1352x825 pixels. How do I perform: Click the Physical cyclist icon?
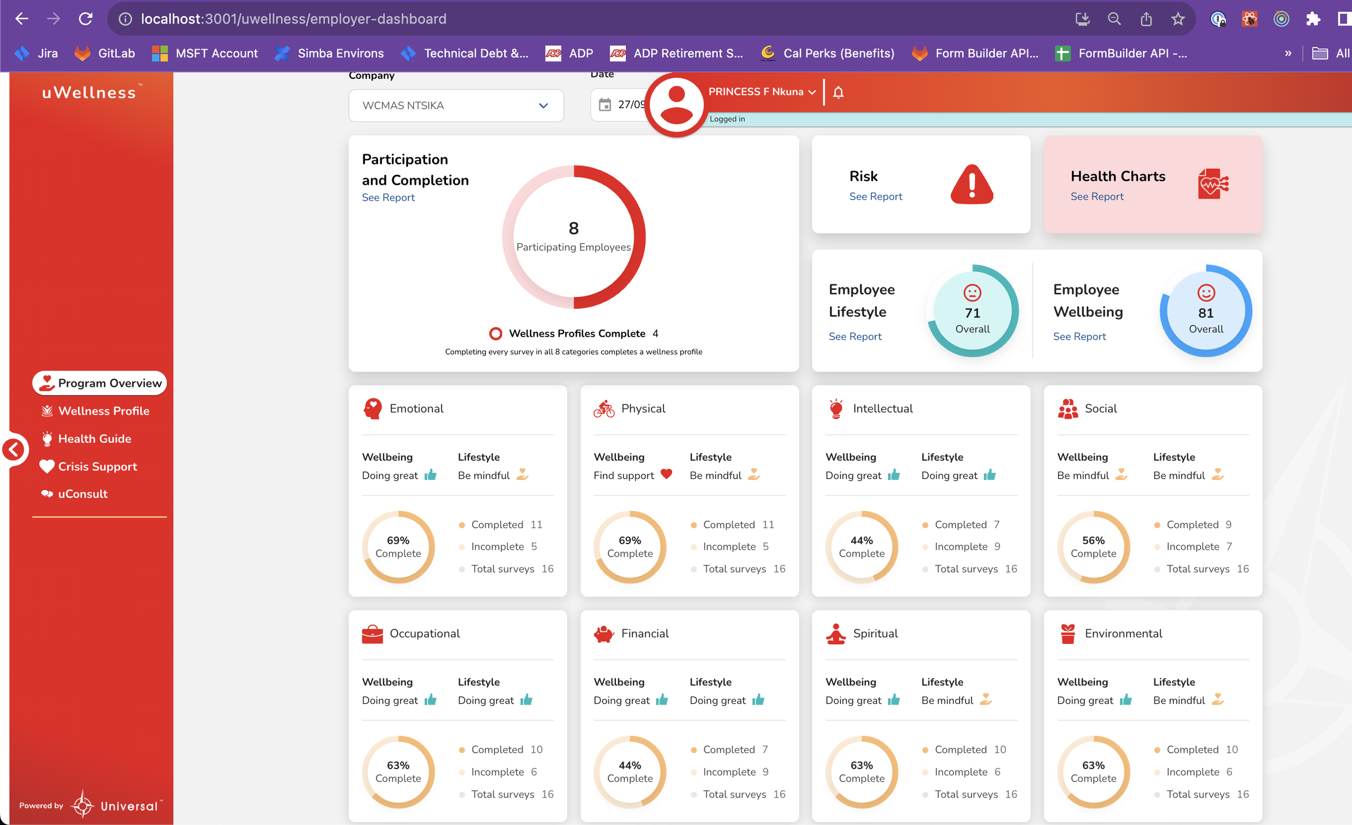coord(604,409)
